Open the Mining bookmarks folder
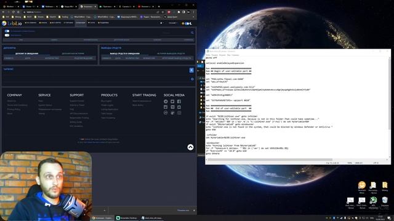394x221 pixels. point(17,17)
